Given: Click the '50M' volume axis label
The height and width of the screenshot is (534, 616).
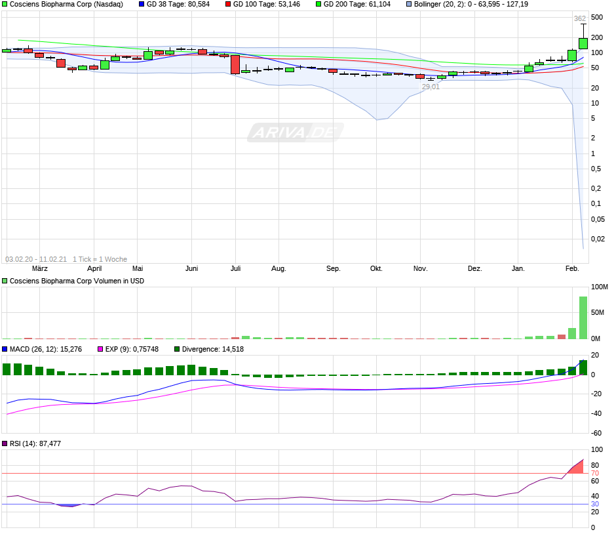Looking at the screenshot, I should point(598,313).
